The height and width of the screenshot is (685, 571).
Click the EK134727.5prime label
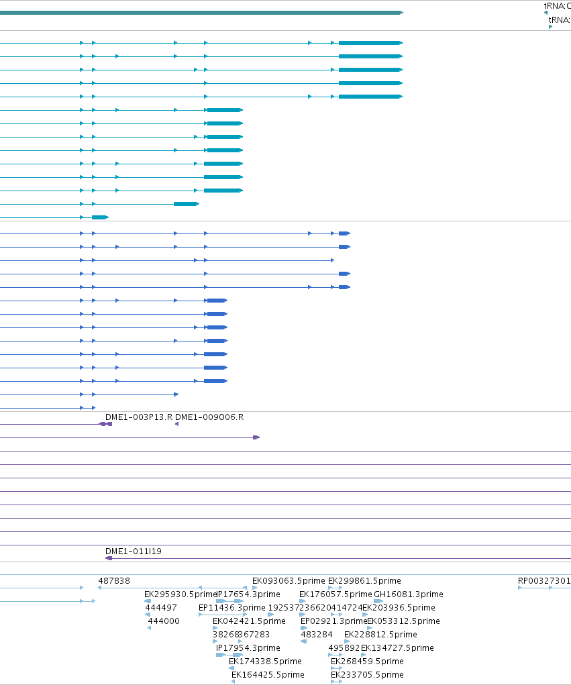click(398, 648)
